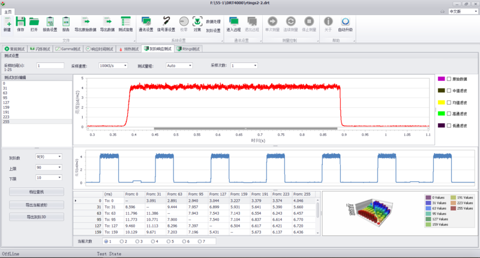Click Export Gray Level 3D (导出灰阶3D) button
480x258 pixels.
click(x=37, y=217)
